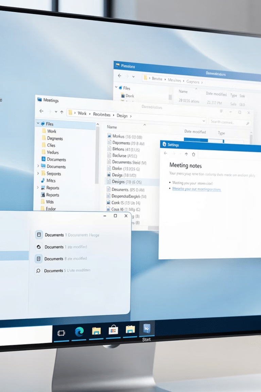Click the up arrow in Settings window
Image resolution: width=261 pixels, height=392 pixels.
186,154
